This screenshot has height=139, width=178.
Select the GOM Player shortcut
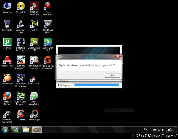point(7,79)
